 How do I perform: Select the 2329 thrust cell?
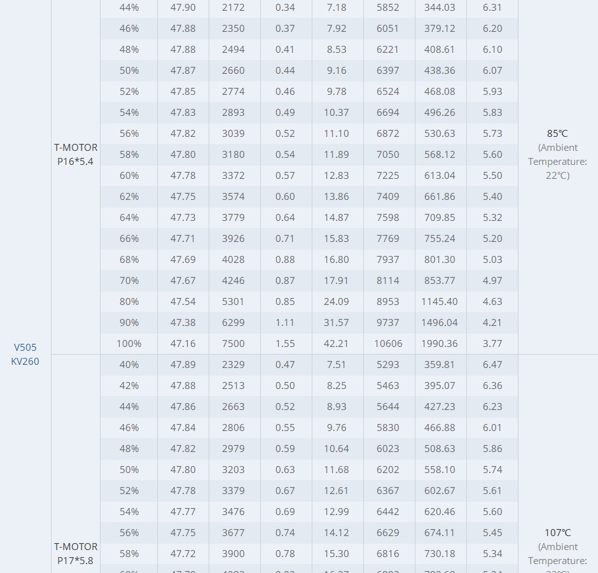coord(233,365)
